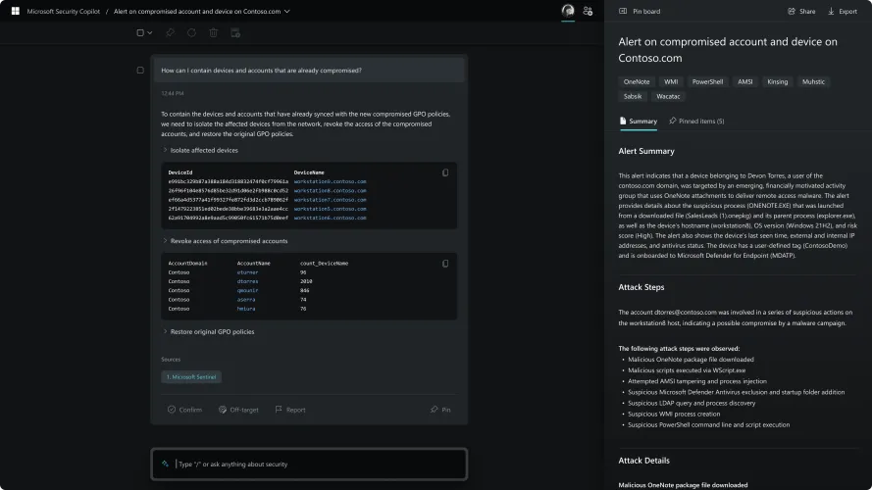Open the session title dropdown in breadcrumb
872x490 pixels.
click(286, 12)
